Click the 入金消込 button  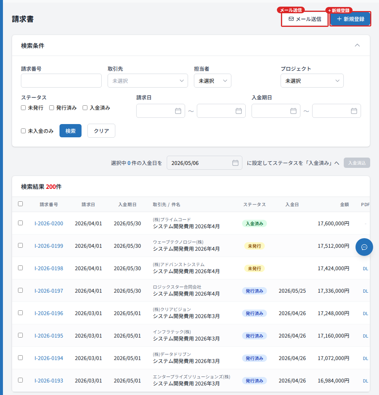[x=357, y=163]
